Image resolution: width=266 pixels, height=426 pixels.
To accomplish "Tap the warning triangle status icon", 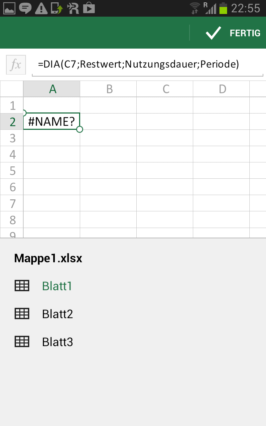I will coord(41,8).
